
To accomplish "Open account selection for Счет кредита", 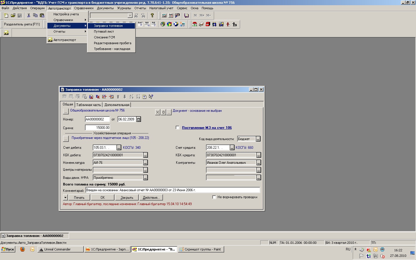I will 232,148.
